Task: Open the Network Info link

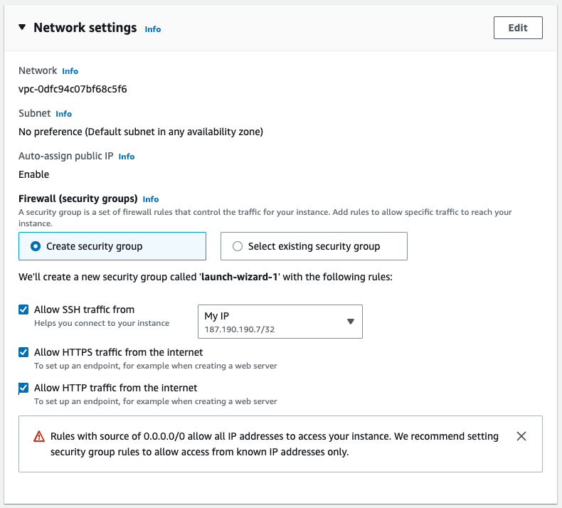Action: pyautogui.click(x=70, y=71)
